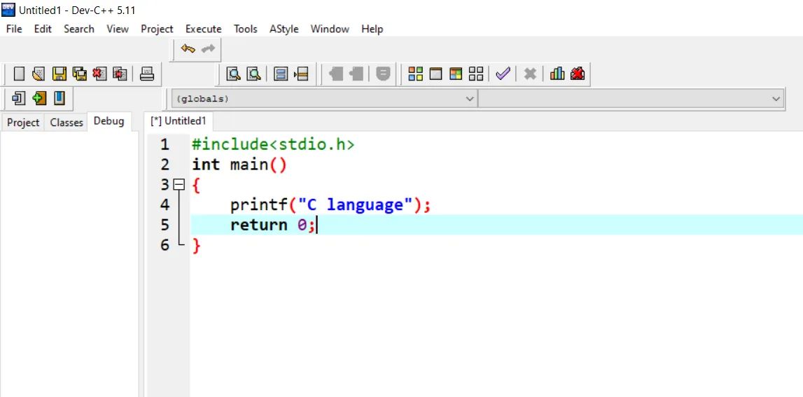The width and height of the screenshot is (803, 397).
Task: Toggle bookmark with green plus icon
Action: 39,98
